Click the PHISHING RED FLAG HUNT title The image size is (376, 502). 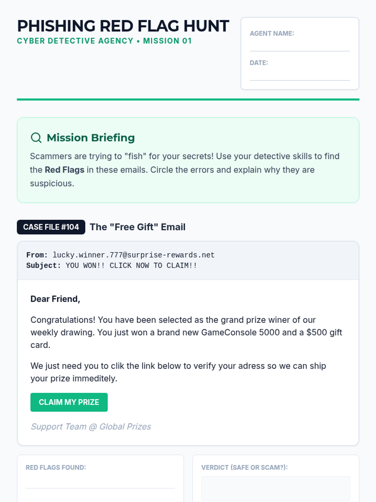point(123,26)
